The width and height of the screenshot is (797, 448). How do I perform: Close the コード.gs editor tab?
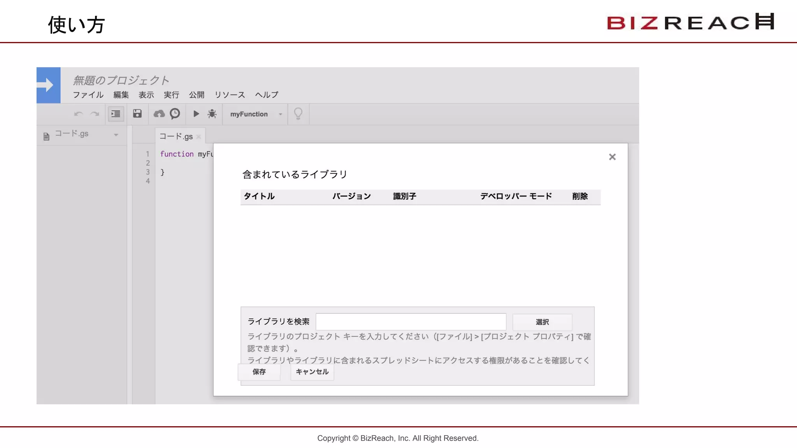(198, 136)
